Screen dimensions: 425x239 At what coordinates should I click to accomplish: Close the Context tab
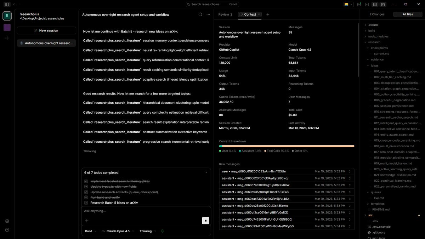tap(259, 15)
